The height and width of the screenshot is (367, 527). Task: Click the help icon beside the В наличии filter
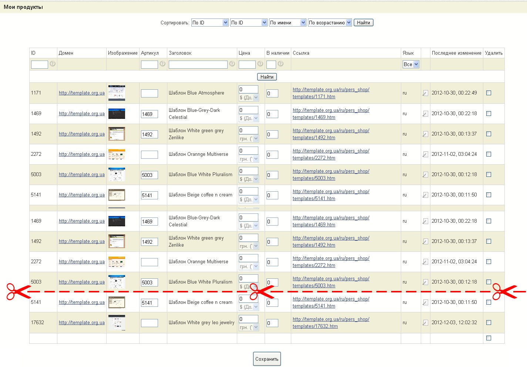click(281, 64)
